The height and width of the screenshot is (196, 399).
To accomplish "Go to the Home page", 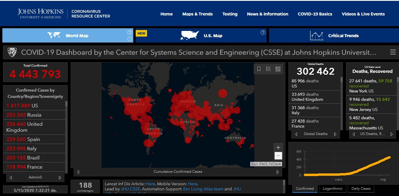I will [x=166, y=14].
